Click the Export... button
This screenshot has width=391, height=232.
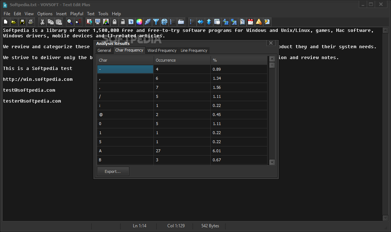(x=113, y=171)
